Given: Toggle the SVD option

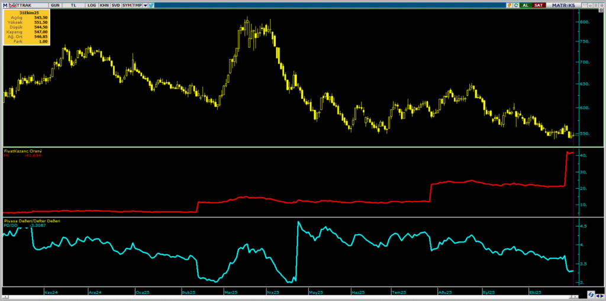Looking at the screenshot, I should [x=115, y=5].
